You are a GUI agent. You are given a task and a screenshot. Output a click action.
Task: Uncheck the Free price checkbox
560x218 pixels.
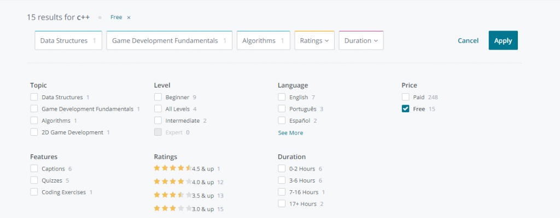pos(405,109)
